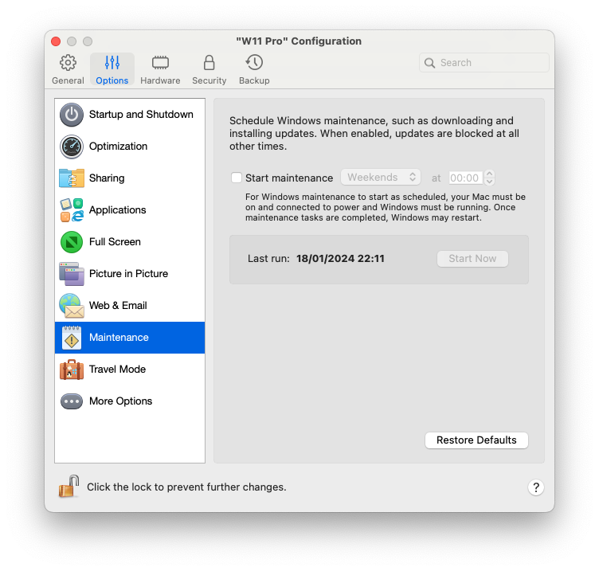This screenshot has height=571, width=599.
Task: Select the Optimization gauge icon
Action: (72, 147)
